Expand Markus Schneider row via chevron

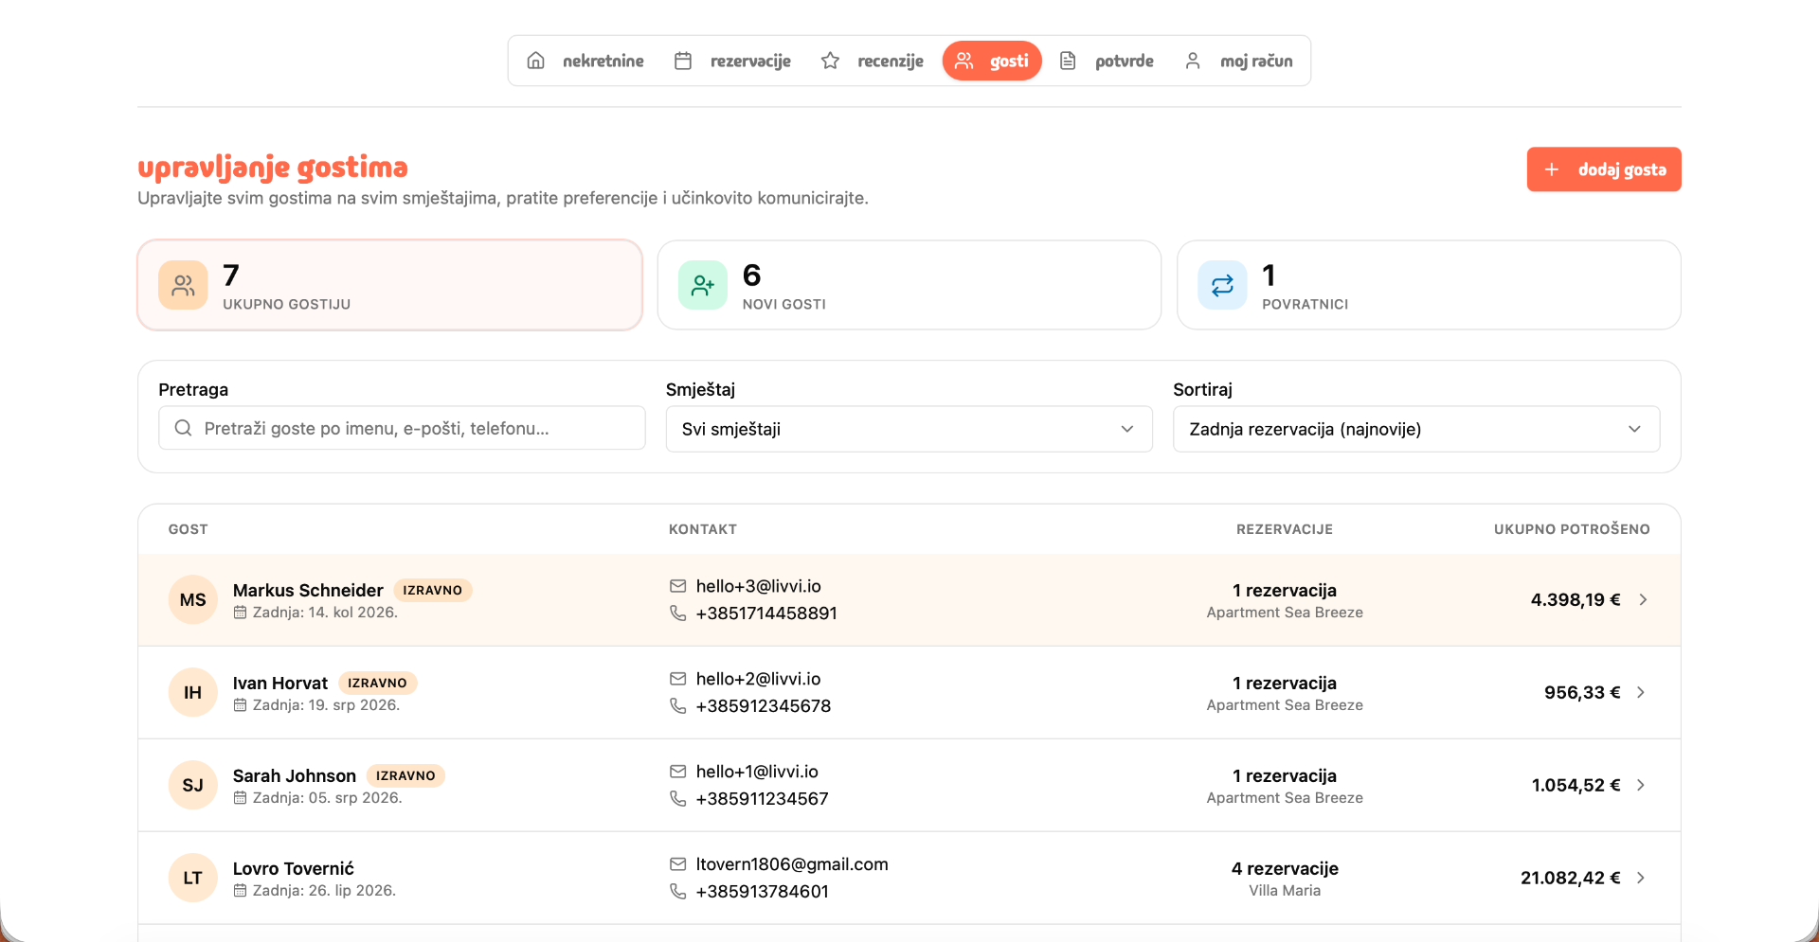1643,599
